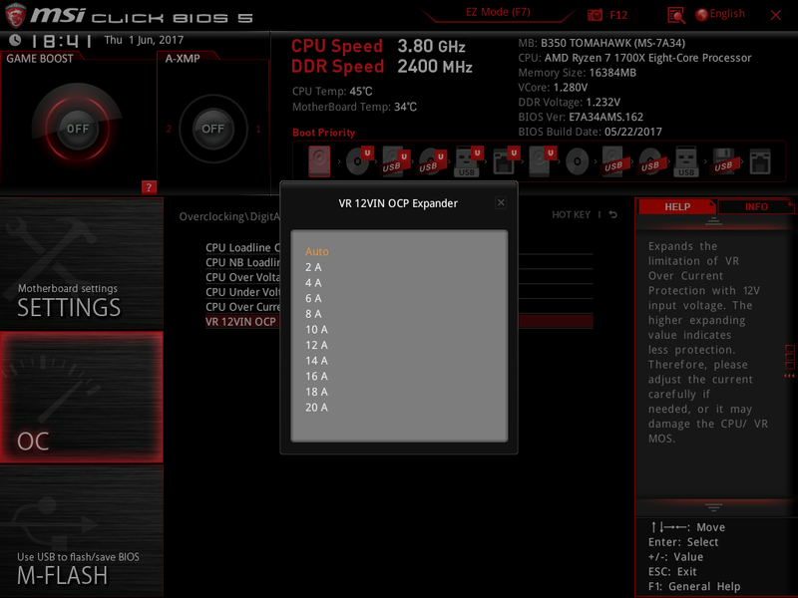This screenshot has height=598, width=798.
Task: Select the UEFI network boot icon
Action: coord(506,161)
